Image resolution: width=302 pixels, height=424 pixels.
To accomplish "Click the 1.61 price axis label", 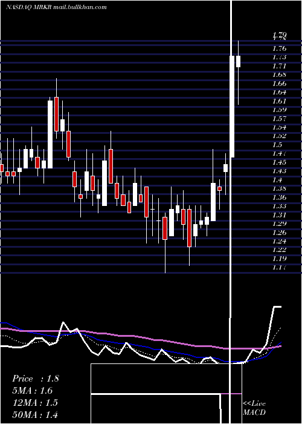I will 279,101.
